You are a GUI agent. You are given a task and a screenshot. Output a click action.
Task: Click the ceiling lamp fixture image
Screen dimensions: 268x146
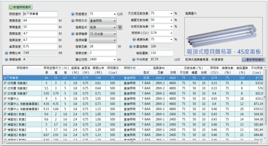[x=223, y=36]
